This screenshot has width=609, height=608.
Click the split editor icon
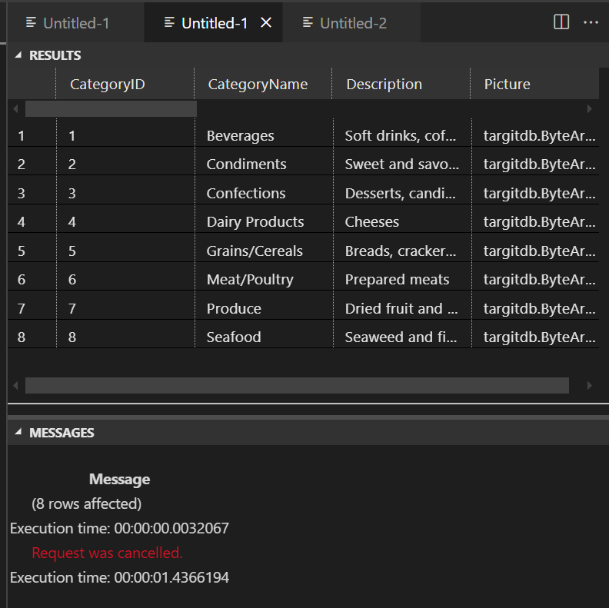(561, 22)
